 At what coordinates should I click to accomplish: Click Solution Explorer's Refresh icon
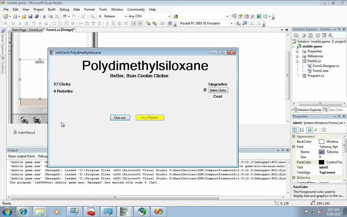pyautogui.click(x=310, y=35)
